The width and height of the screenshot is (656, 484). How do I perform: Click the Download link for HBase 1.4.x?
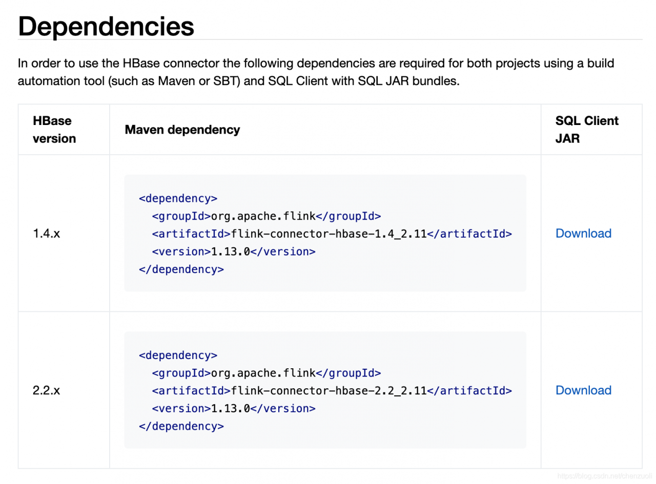pyautogui.click(x=583, y=234)
